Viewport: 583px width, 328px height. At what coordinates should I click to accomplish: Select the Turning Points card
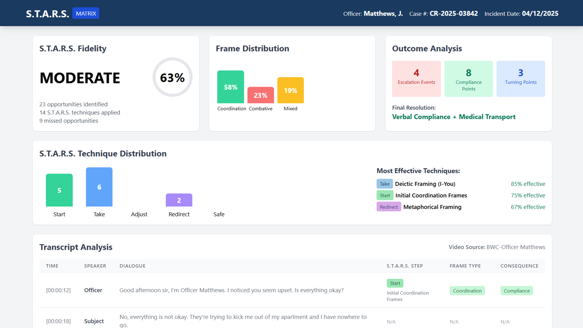[521, 78]
